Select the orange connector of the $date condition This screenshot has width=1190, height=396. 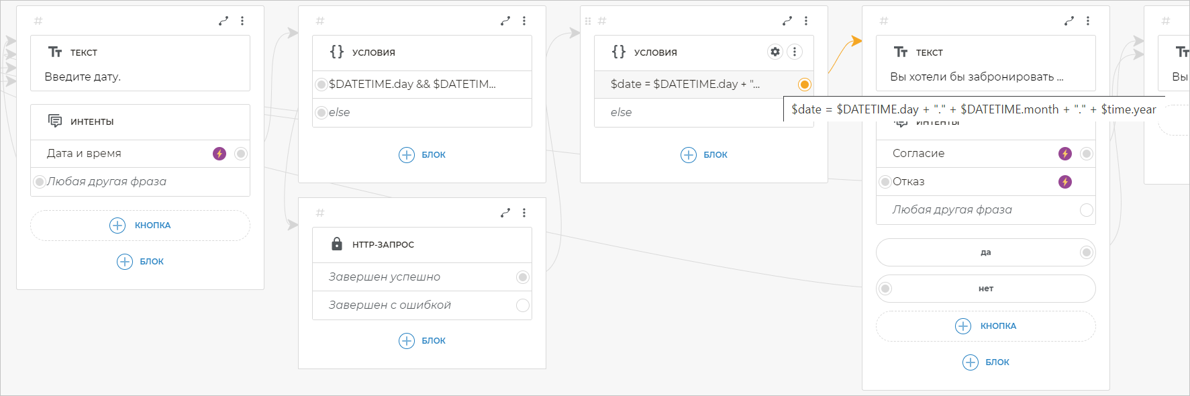pyautogui.click(x=804, y=85)
